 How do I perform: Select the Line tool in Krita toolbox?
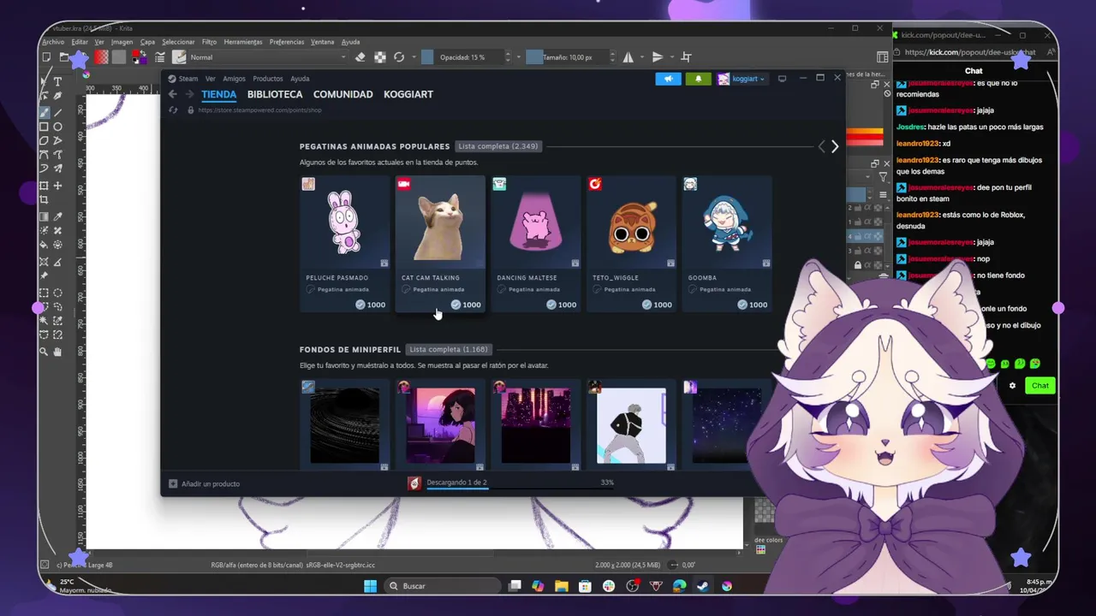point(57,111)
